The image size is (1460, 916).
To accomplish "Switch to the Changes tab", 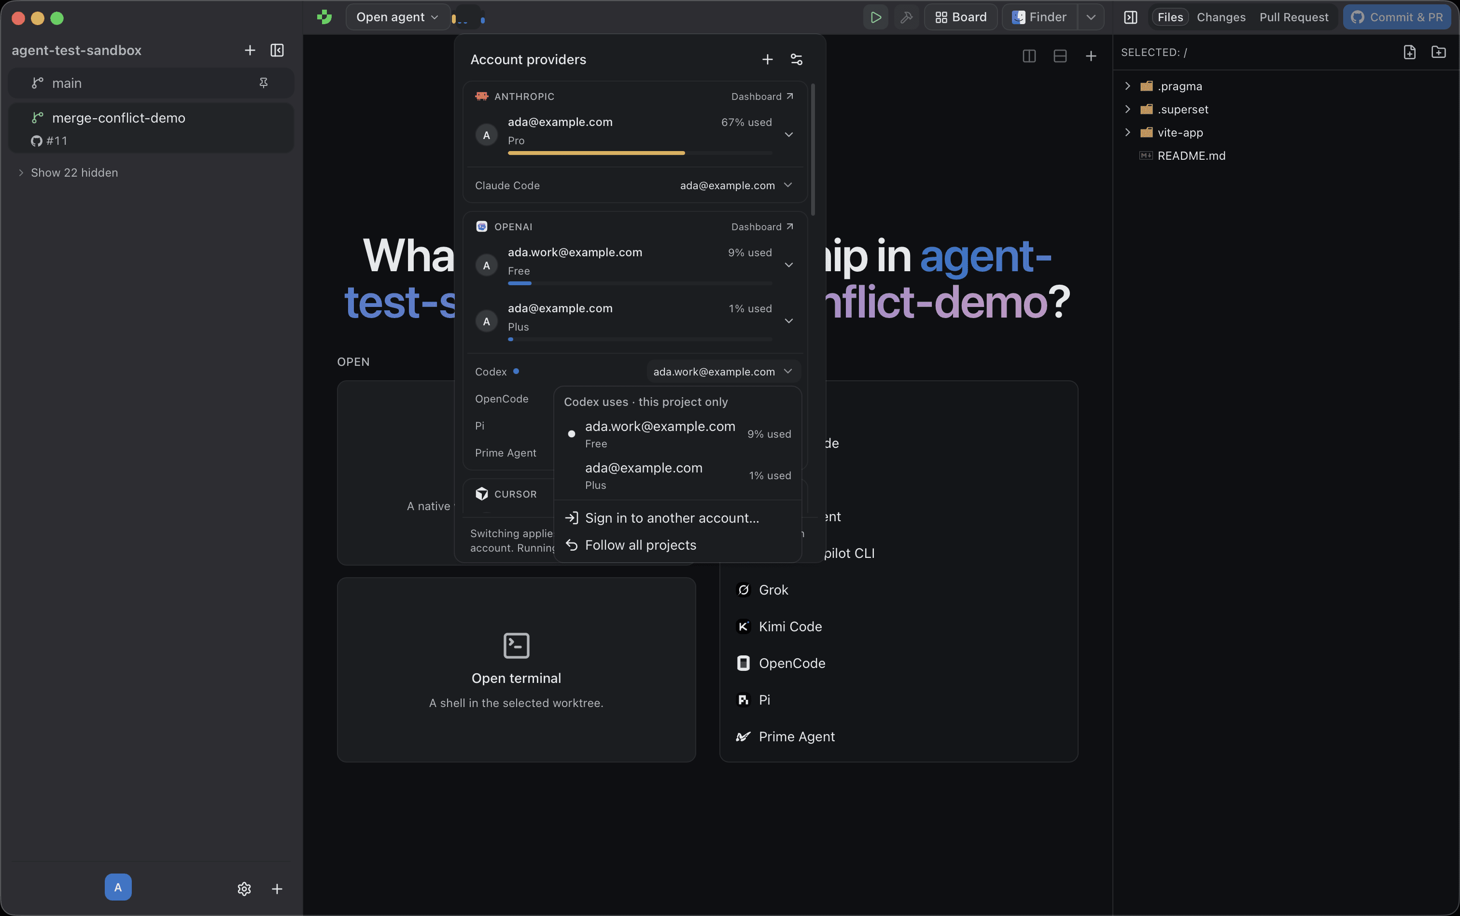I will (1221, 17).
